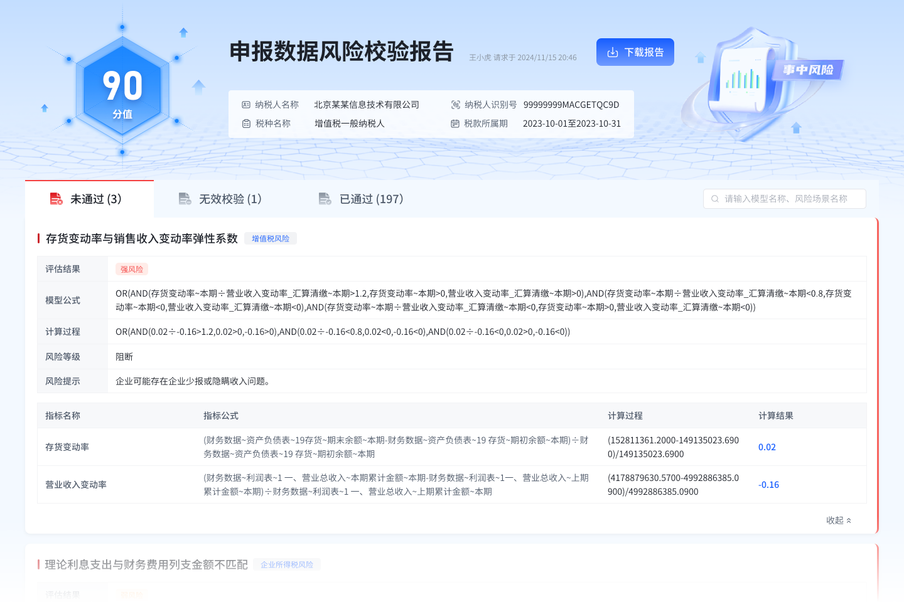Click the taxpayer name card icon beside 纳税人名称
904x602 pixels.
246,105
